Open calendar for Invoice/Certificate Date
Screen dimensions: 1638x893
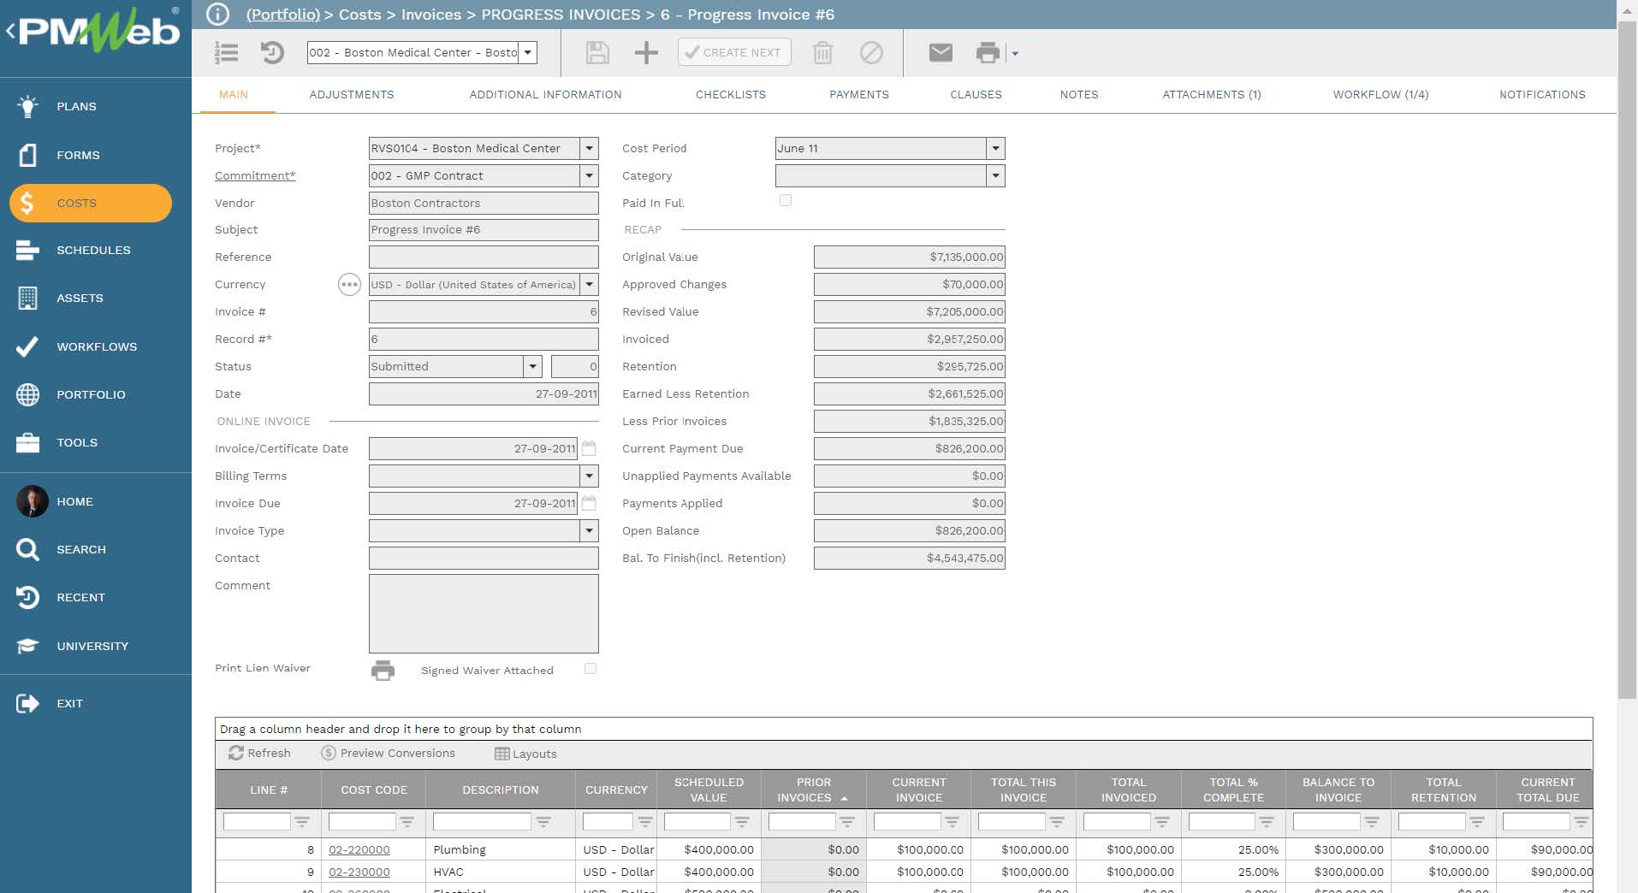[589, 448]
